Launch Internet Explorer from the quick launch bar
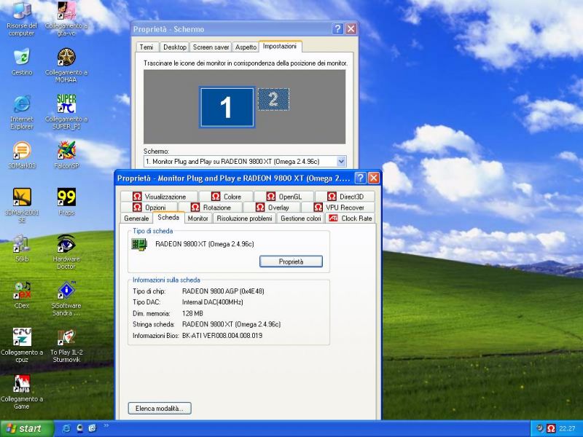Screen dimensions: 583x437 coord(67,428)
